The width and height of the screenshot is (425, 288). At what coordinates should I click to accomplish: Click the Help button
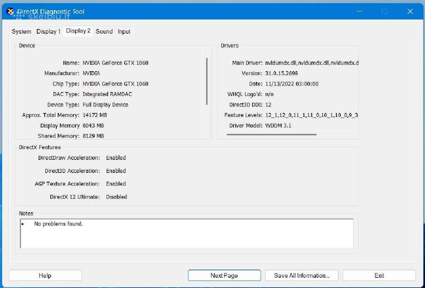(45, 276)
